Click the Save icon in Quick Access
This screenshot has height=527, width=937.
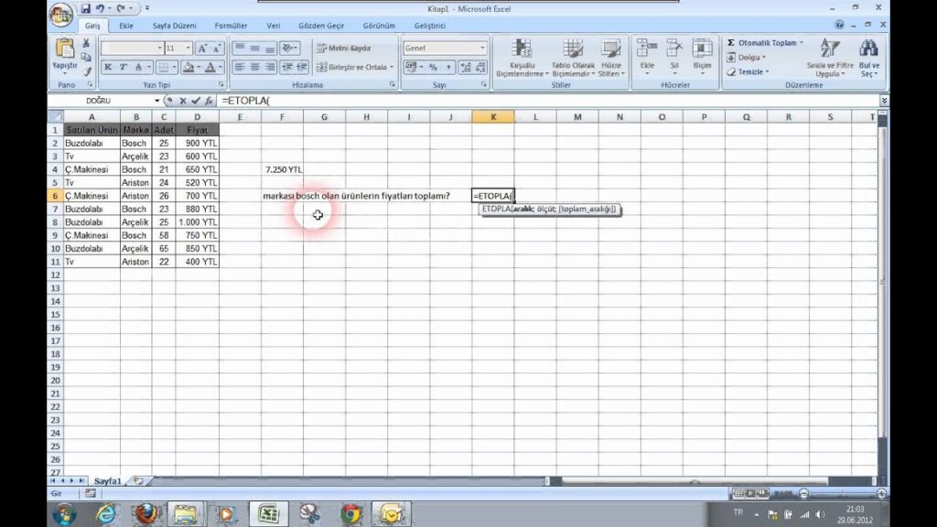pyautogui.click(x=85, y=8)
